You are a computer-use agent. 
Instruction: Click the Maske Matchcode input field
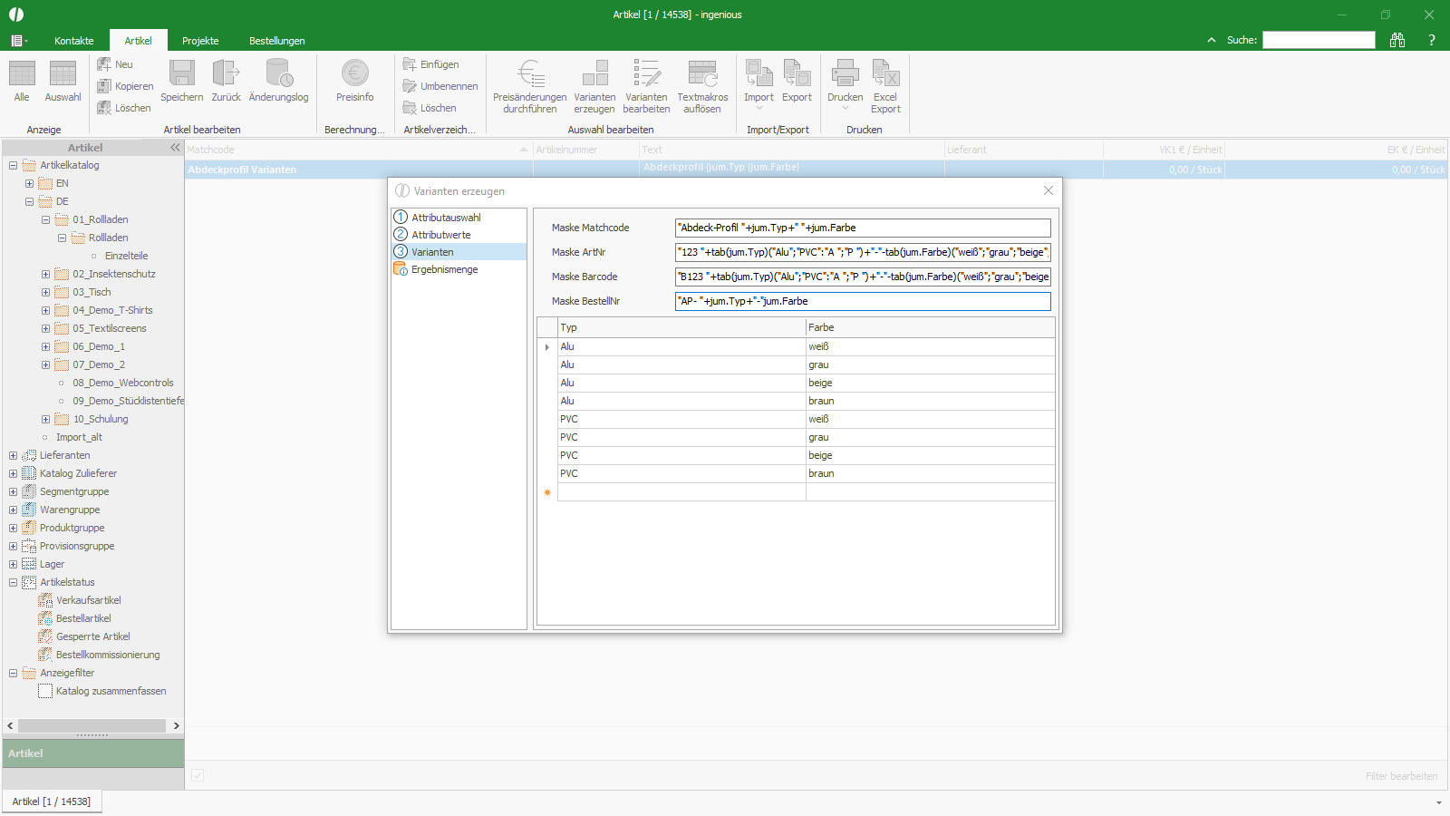point(863,228)
